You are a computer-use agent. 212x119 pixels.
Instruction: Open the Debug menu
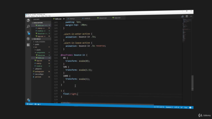point(43,16)
